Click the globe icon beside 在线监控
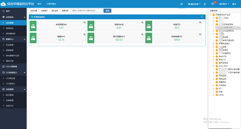Image resolution: width=241 pixels, height=129 pixels. click(3, 17)
